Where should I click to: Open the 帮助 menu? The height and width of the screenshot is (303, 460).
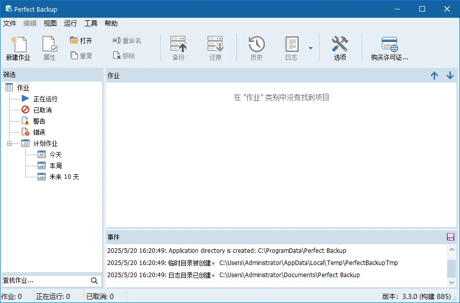(x=111, y=23)
